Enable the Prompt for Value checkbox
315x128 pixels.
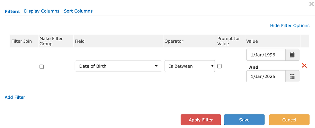pos(220,66)
